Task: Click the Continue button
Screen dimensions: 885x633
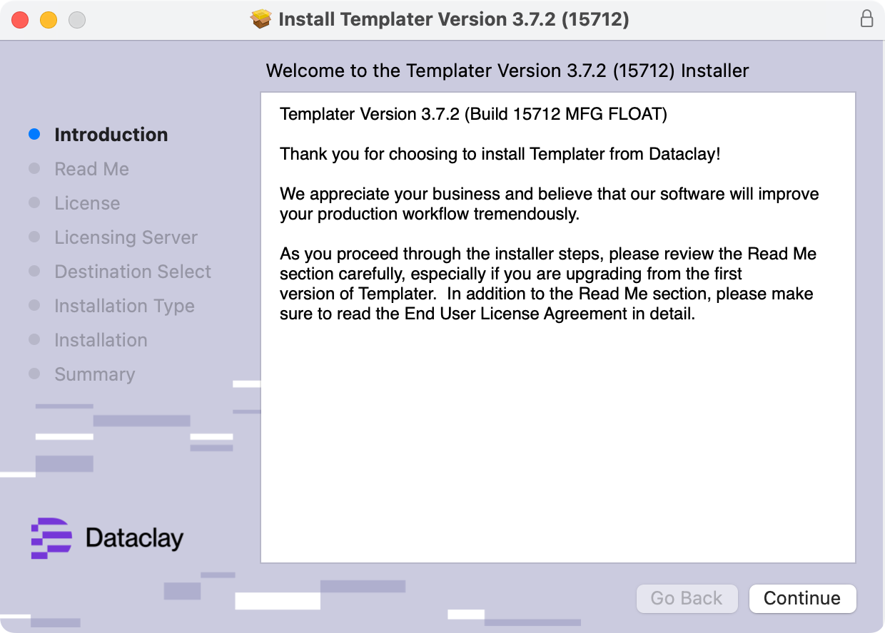Action: 802,598
